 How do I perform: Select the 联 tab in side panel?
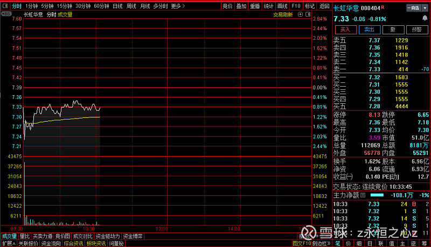pyautogui.click(x=381, y=243)
